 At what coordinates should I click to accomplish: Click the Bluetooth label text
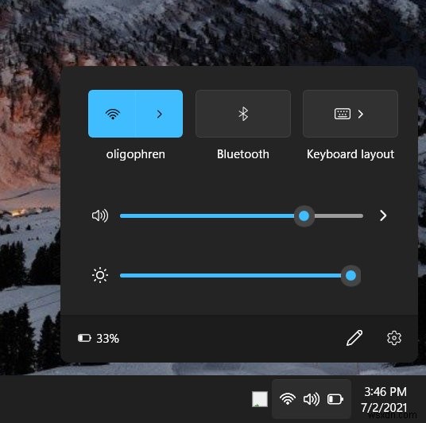tap(243, 154)
